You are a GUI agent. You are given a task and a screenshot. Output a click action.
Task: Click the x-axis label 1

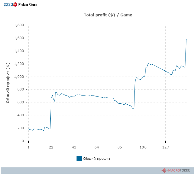[x=28, y=147]
